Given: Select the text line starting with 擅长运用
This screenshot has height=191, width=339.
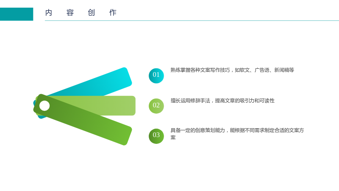Looking at the screenshot, I should click(x=222, y=101).
